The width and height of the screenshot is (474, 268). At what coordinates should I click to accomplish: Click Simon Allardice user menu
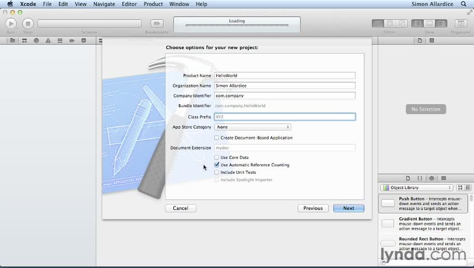[x=432, y=4]
